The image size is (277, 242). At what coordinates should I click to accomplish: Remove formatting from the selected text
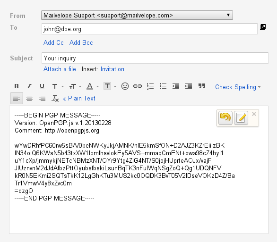[x=55, y=98]
